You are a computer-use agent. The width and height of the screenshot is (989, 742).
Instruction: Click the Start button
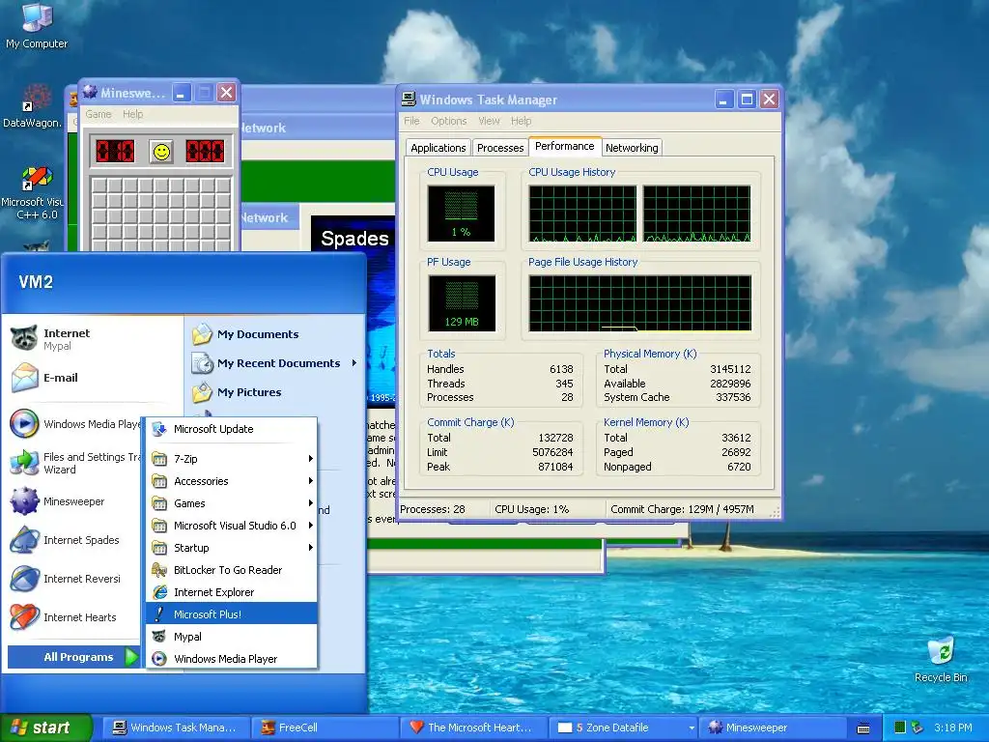tap(46, 728)
